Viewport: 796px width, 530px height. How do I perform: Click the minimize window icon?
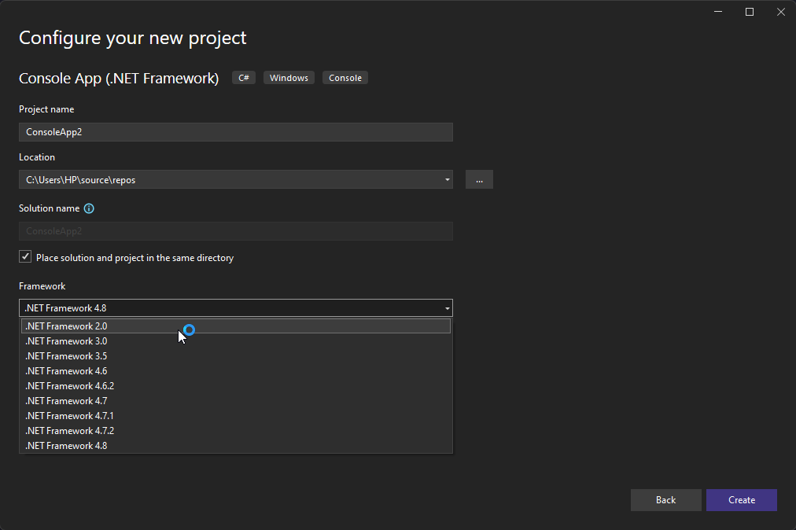click(x=717, y=12)
